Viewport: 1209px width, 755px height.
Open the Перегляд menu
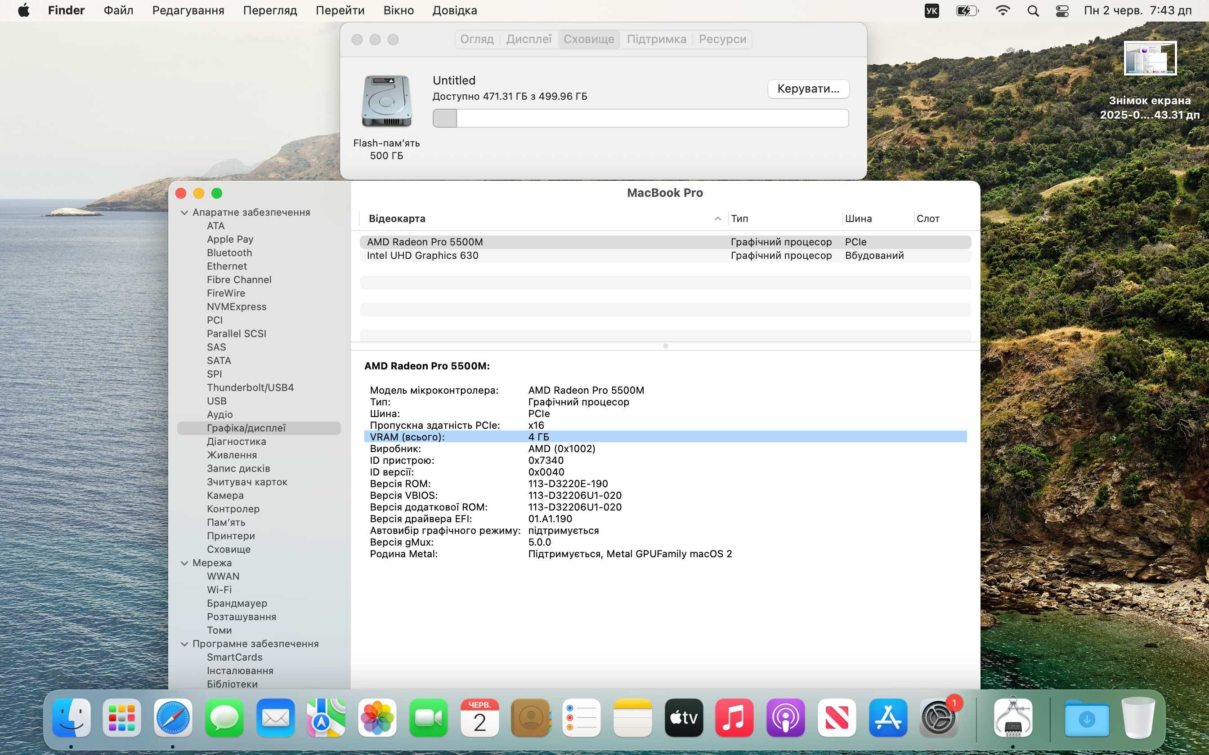coord(270,10)
